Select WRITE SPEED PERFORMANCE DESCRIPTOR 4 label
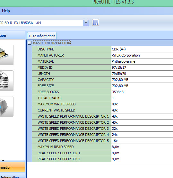Image resolution: width=173 pixels, height=178 pixels. point(73,135)
